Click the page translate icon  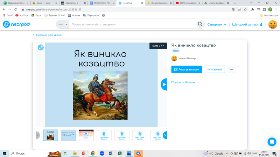(x=233, y=10)
